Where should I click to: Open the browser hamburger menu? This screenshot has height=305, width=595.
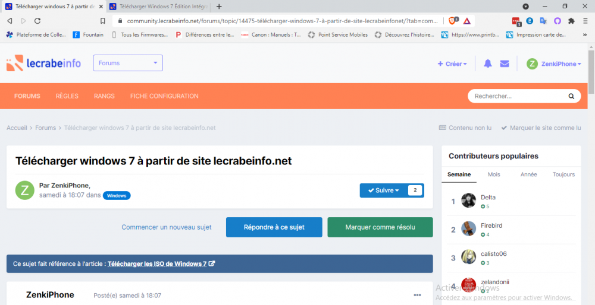(585, 21)
